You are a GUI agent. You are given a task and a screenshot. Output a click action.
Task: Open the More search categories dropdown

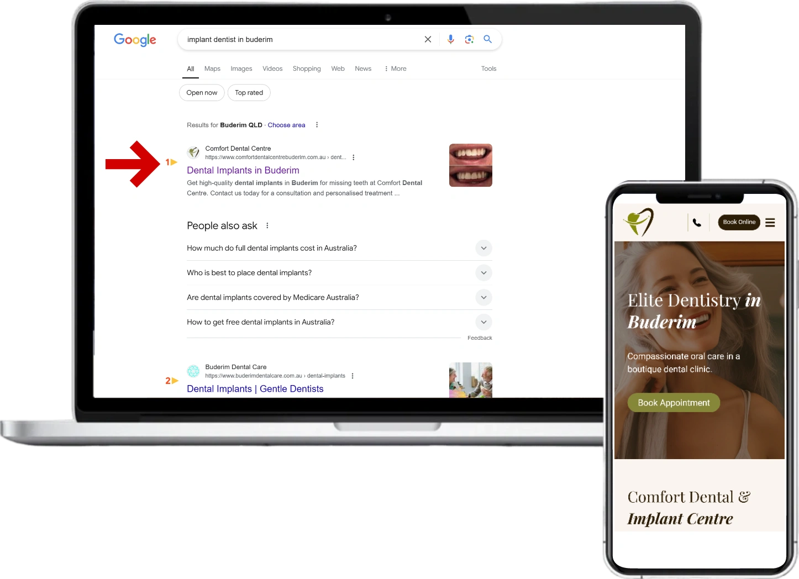[396, 69]
